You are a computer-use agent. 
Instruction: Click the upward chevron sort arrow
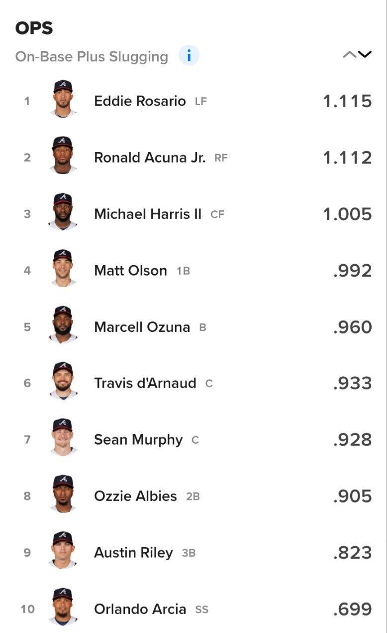pos(349,55)
